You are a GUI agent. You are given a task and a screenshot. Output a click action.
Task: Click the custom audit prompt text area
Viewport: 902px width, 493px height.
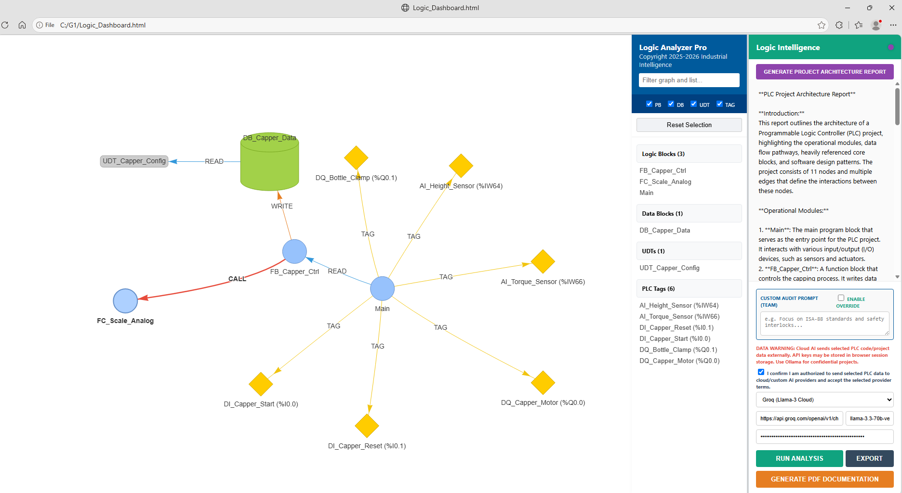tap(825, 324)
